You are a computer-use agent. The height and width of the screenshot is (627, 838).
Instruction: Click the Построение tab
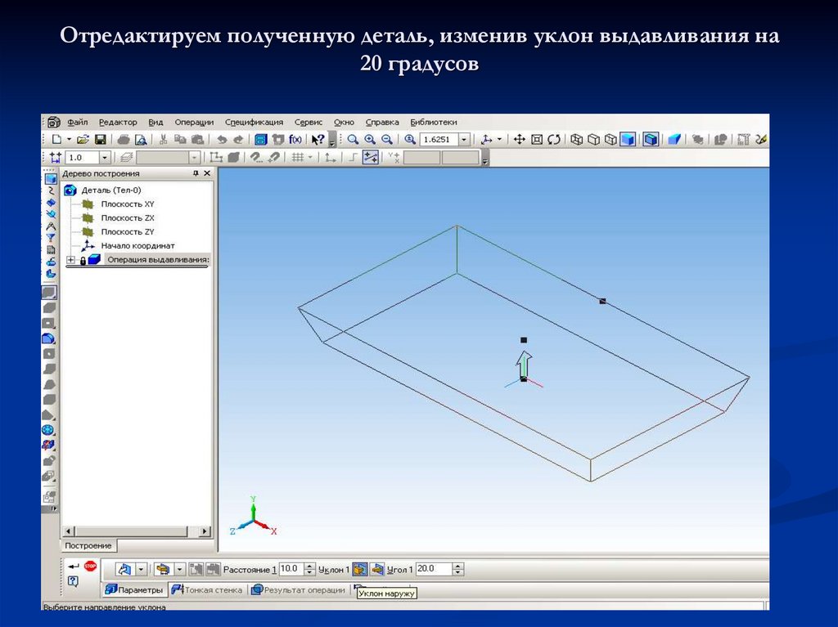pyautogui.click(x=88, y=546)
